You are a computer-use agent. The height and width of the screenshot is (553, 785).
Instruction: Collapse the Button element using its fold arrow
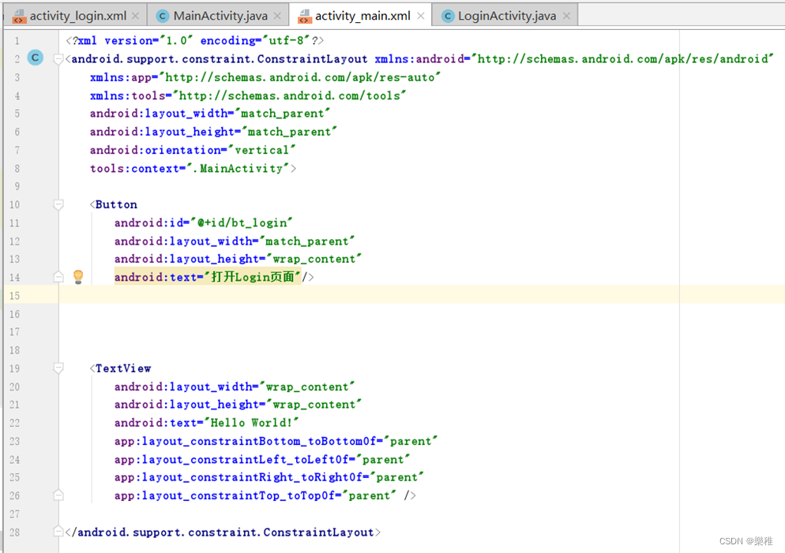[58, 204]
